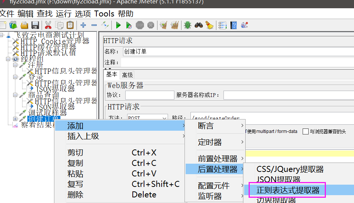Open the Templates toolbar icon

click(13, 25)
